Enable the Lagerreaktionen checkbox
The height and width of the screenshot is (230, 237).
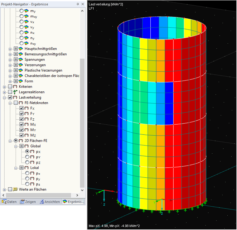point(10,92)
